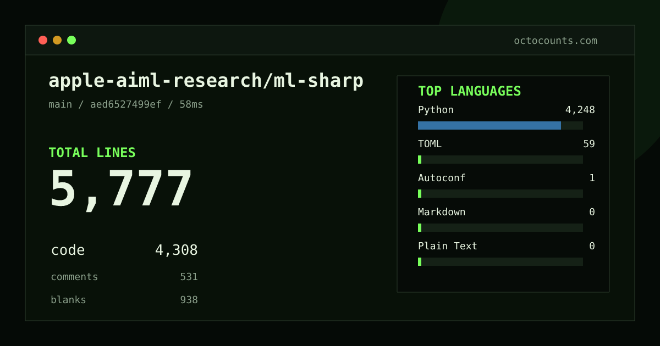660x346 pixels.
Task: Click the comments label
Action: tap(74, 277)
